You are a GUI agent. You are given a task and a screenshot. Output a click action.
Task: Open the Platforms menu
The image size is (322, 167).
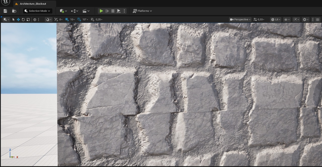[x=142, y=11]
